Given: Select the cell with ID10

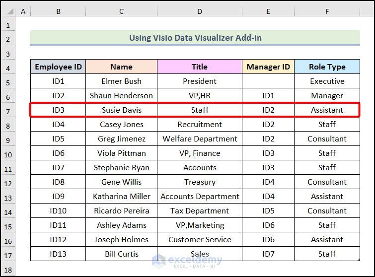Looking at the screenshot, I should pos(58,211).
